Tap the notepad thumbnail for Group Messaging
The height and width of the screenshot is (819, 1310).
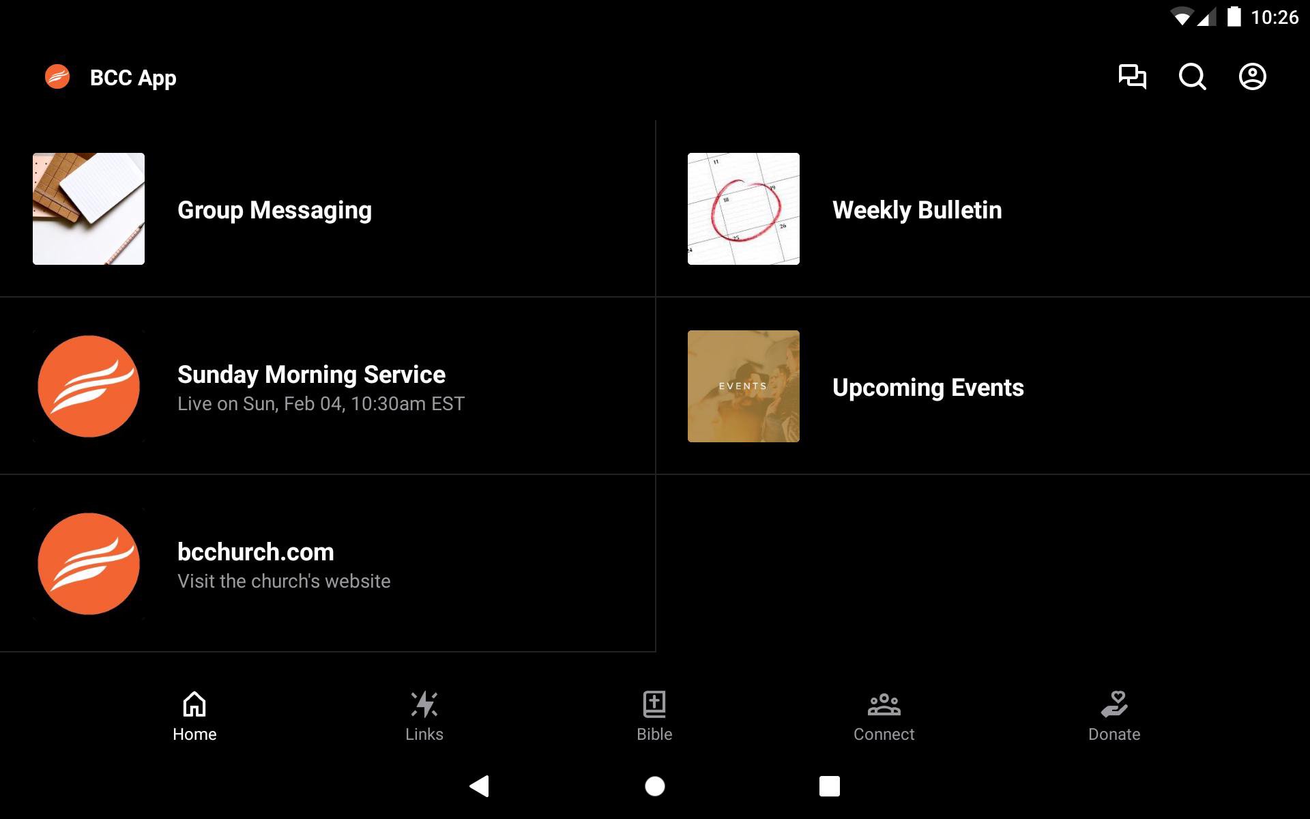coord(89,209)
